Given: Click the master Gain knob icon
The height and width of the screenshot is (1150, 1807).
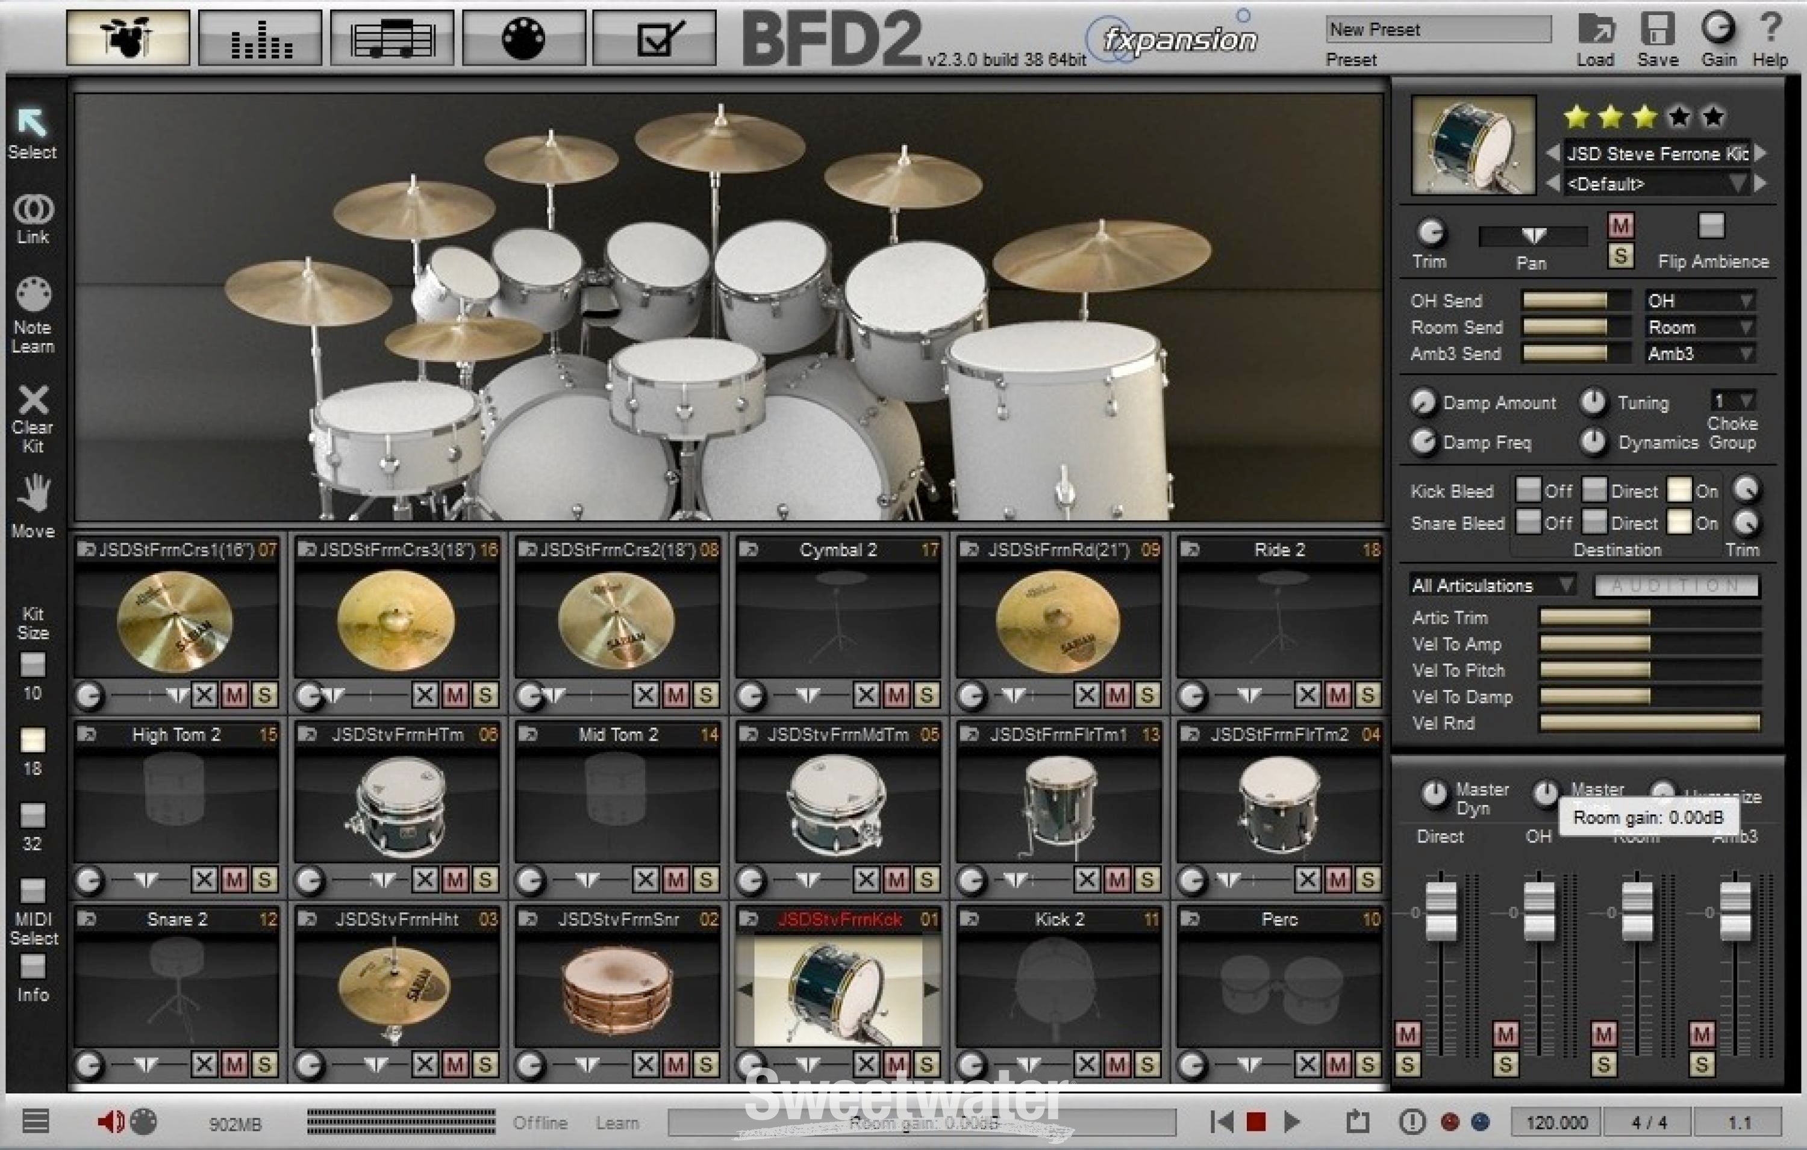Looking at the screenshot, I should tap(1718, 28).
